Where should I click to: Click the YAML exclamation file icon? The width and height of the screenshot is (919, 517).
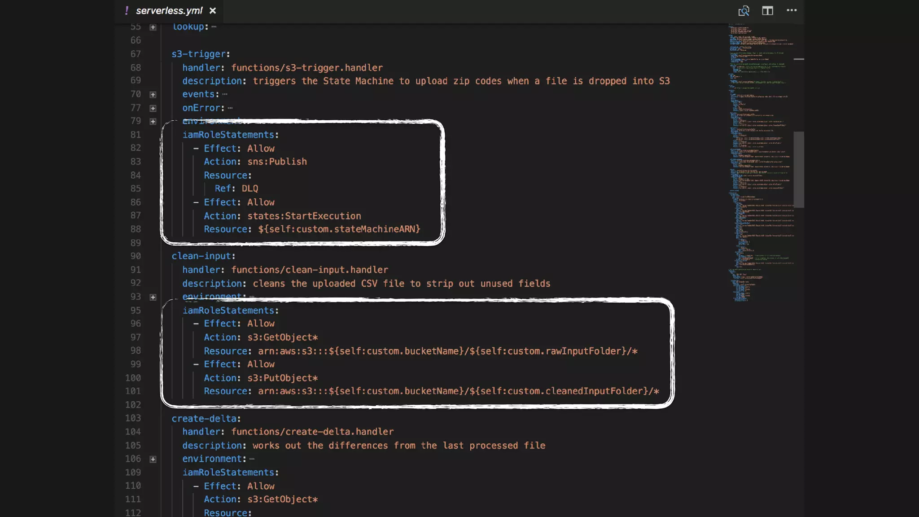[127, 10]
